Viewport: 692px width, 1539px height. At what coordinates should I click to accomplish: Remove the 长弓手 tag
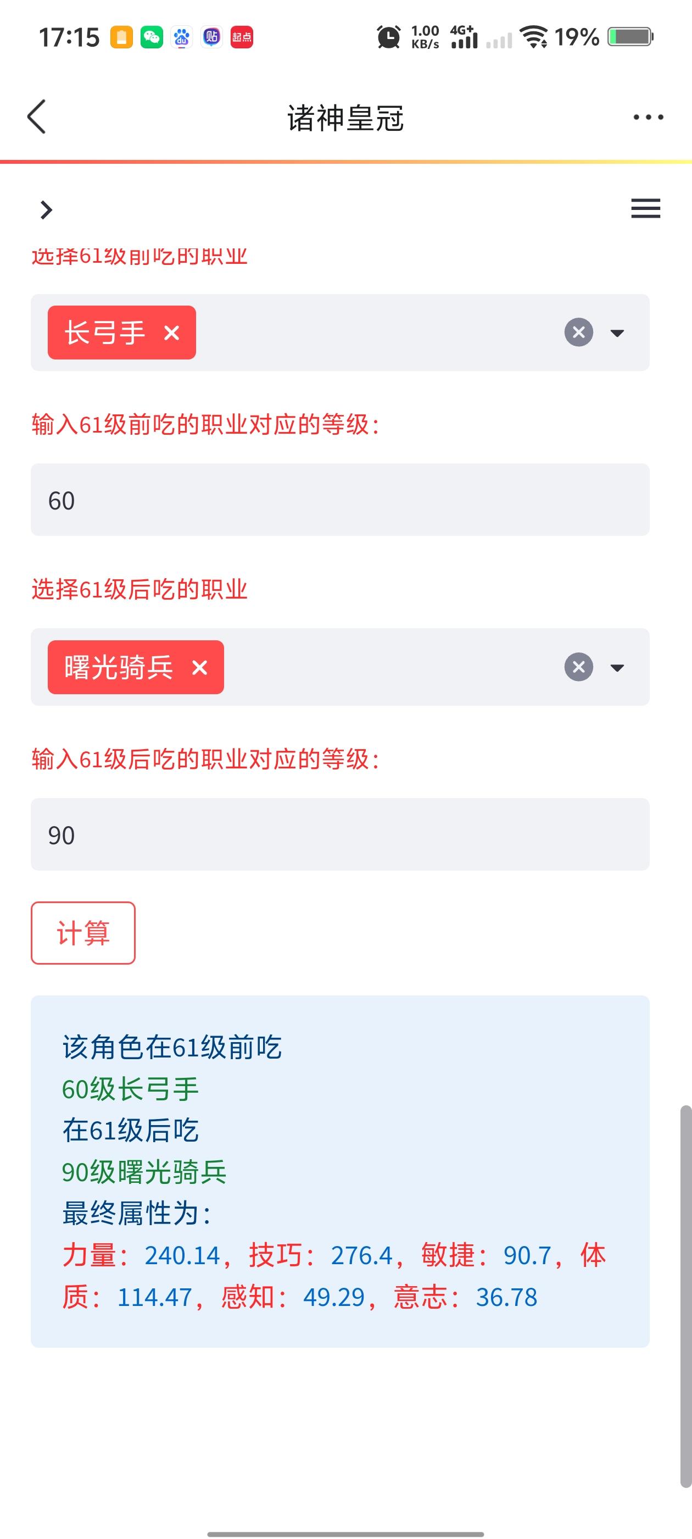click(171, 333)
